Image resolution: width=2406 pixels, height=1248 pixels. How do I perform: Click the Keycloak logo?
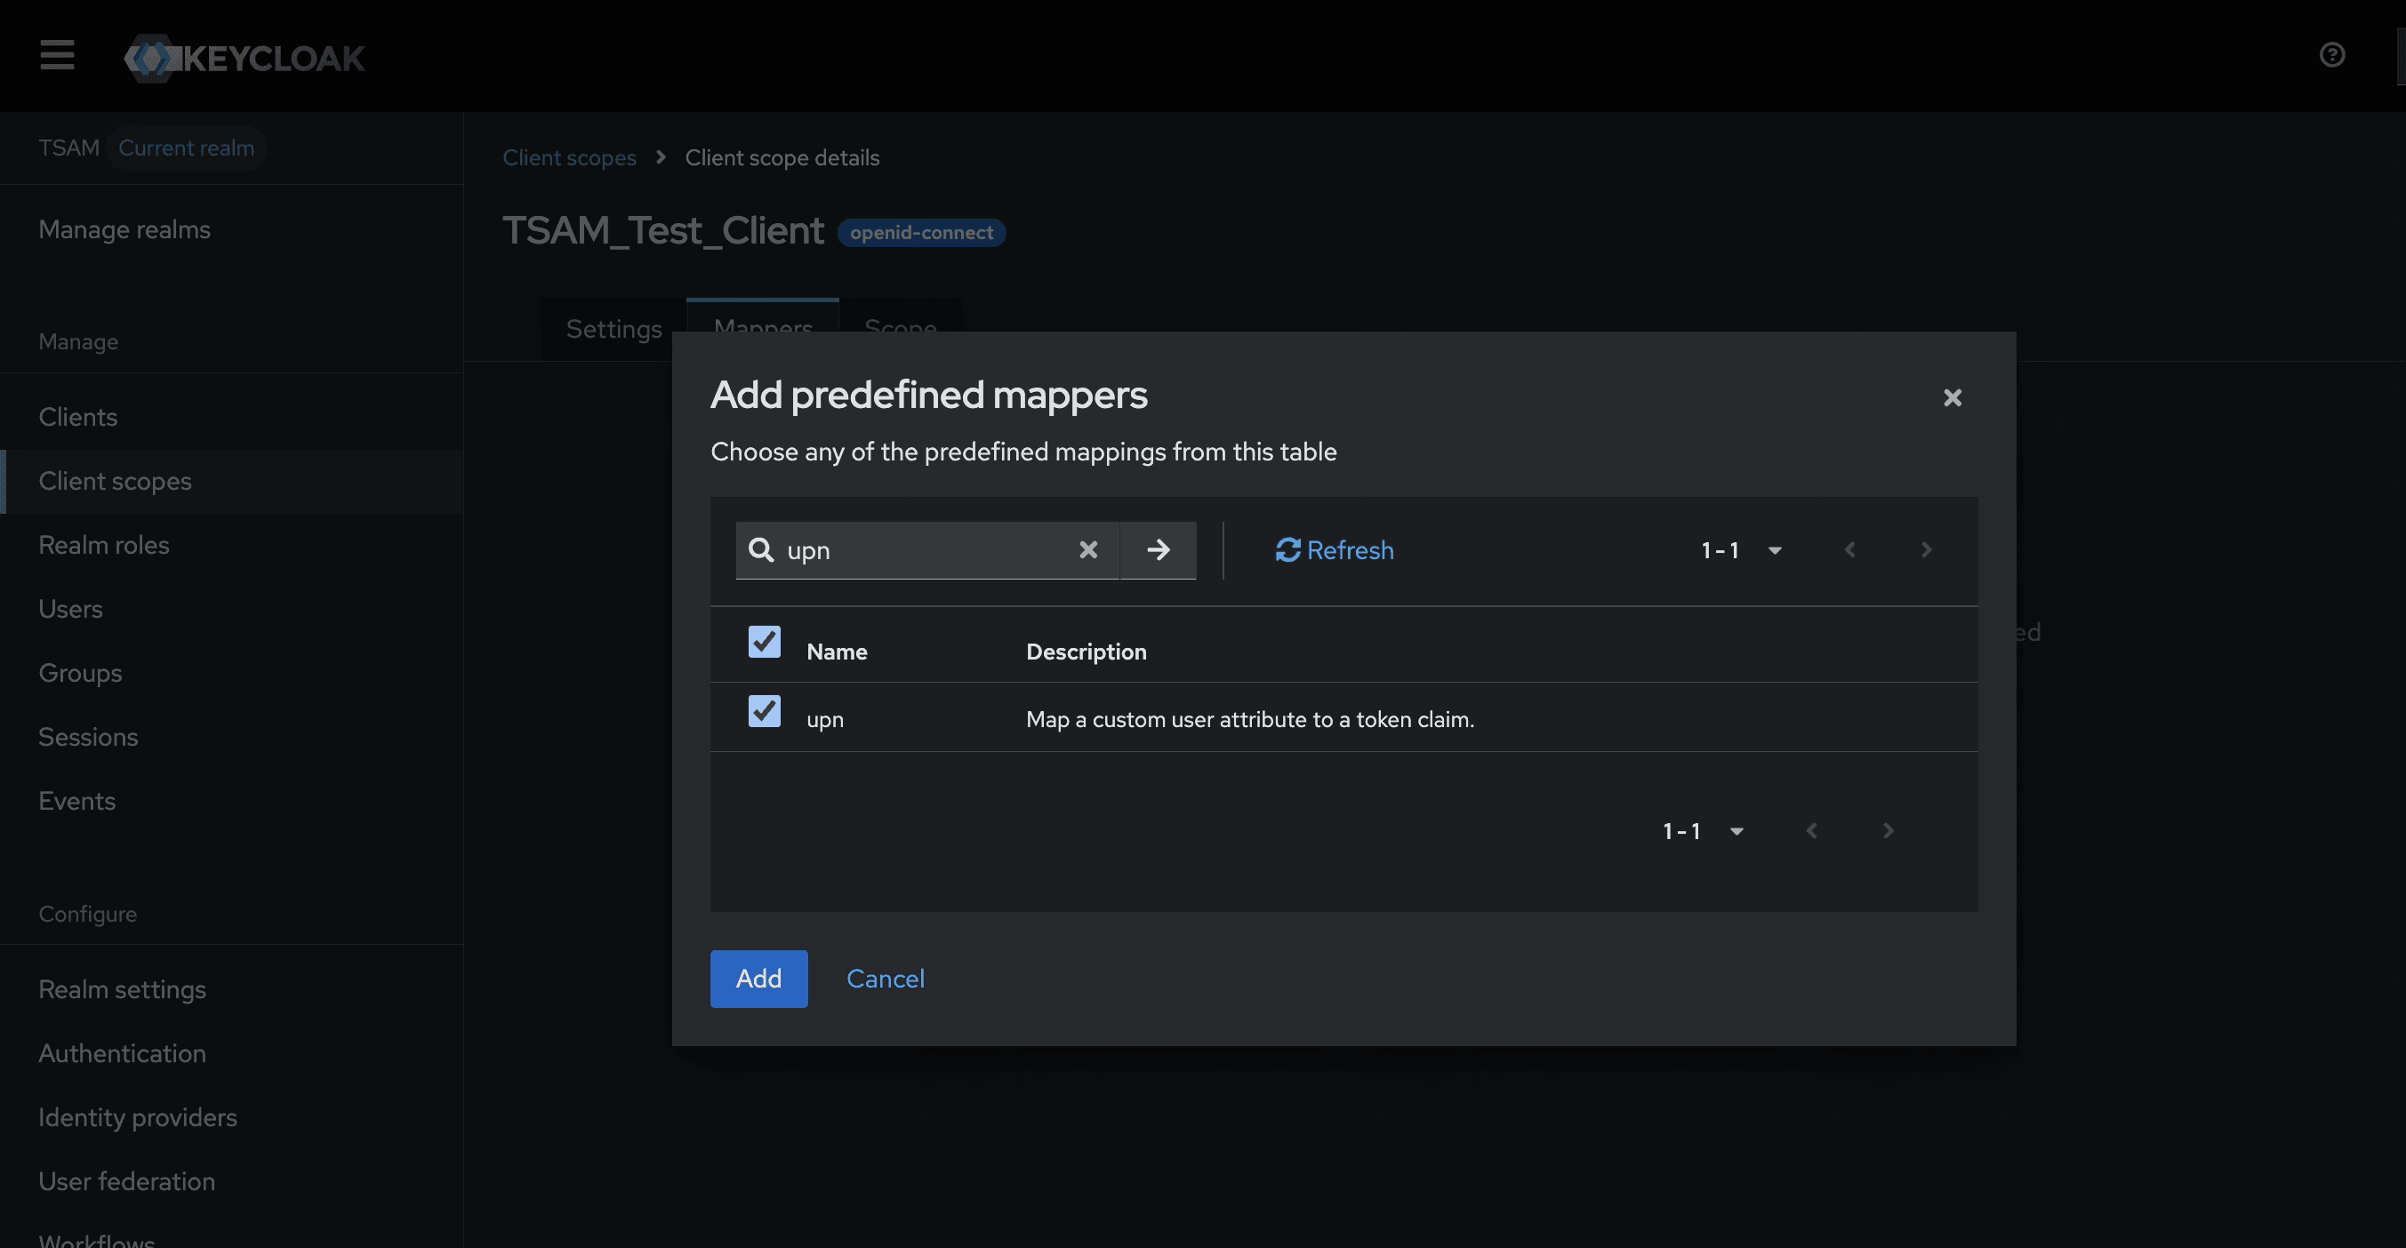(x=245, y=58)
